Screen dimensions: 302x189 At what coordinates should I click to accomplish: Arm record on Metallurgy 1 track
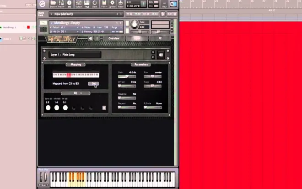[28, 27]
